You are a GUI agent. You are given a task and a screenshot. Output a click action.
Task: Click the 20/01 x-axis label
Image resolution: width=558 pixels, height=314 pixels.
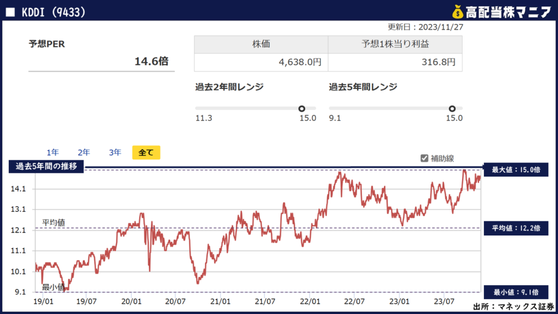pyautogui.click(x=131, y=301)
